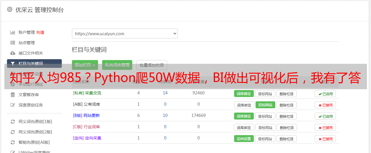Screen dimensions: 371x153
Task: Toggle 已禁用 status for the 公有词库 row
Action: click(x=325, y=105)
